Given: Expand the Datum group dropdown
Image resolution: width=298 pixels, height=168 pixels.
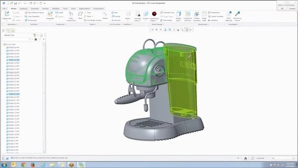Looking at the screenshot, I should 93,24.
